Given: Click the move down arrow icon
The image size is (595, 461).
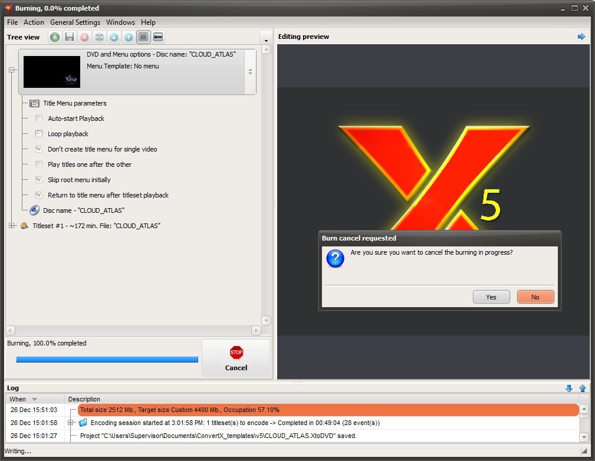Looking at the screenshot, I should [x=114, y=37].
